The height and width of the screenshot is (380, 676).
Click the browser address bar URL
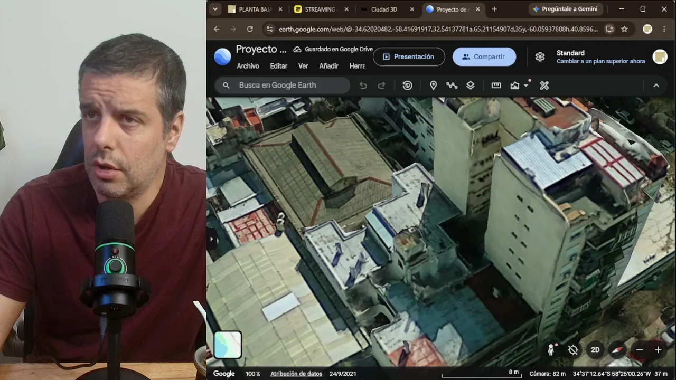click(438, 29)
